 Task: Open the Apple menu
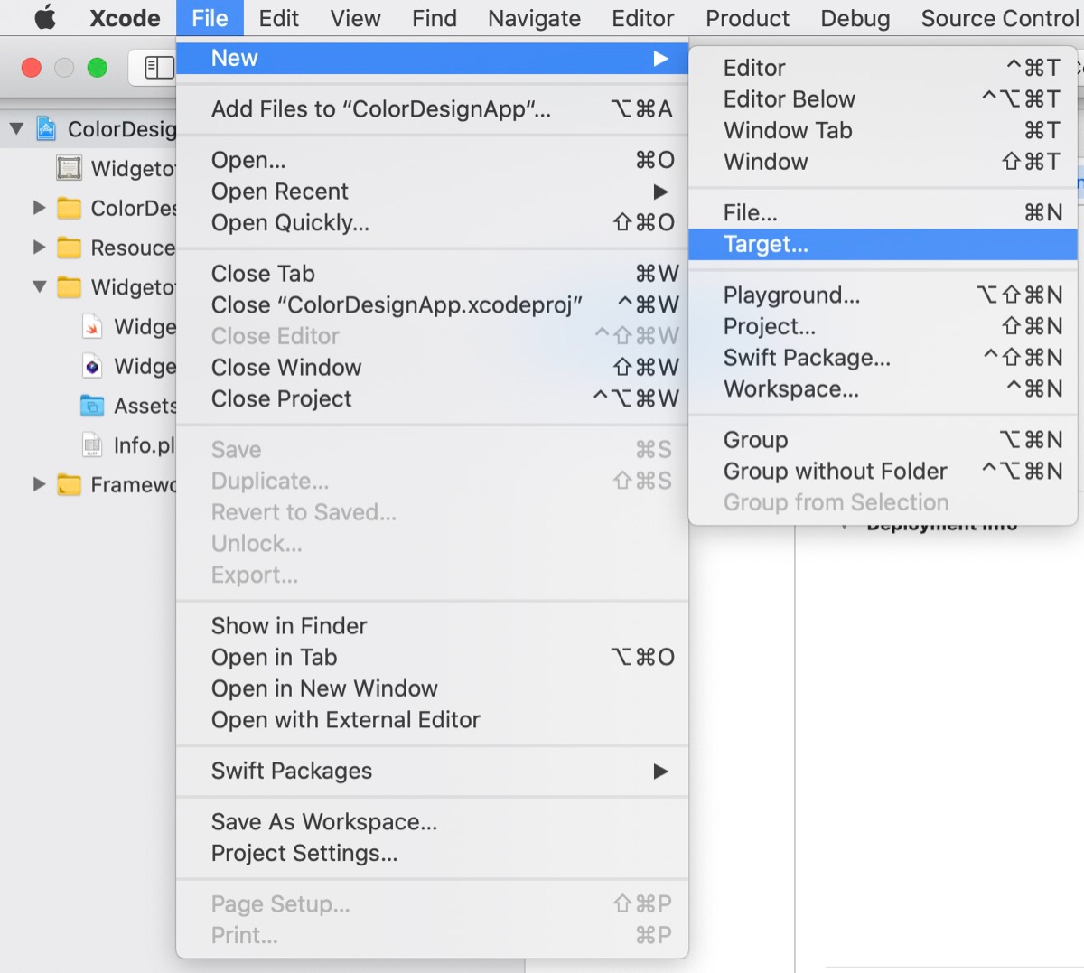(x=45, y=18)
